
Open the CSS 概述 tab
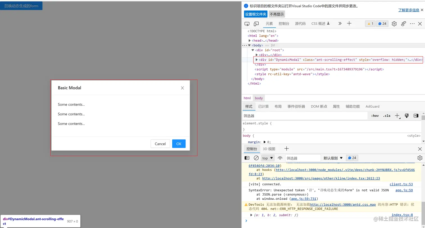click(x=320, y=24)
